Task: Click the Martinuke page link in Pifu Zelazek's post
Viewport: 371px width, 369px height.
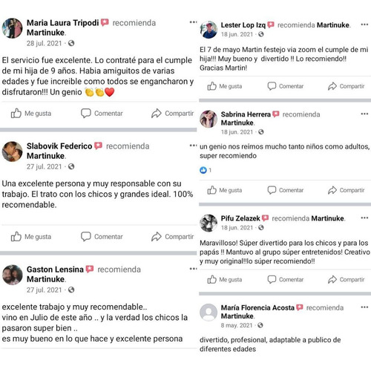Action: point(327,218)
